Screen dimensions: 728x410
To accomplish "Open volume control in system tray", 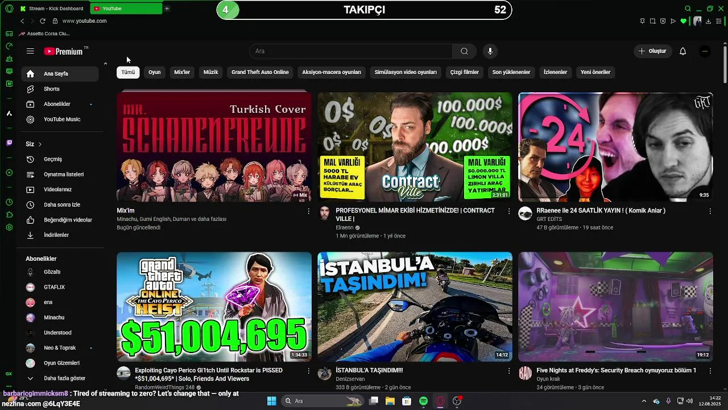I will 689,401.
